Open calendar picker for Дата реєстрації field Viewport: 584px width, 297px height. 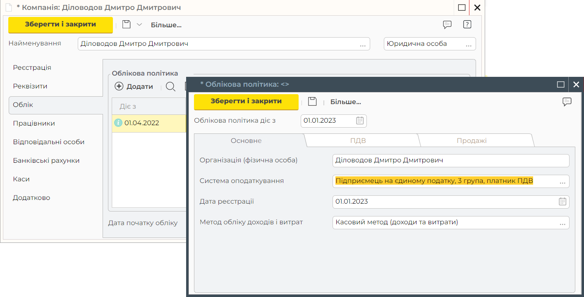pyautogui.click(x=562, y=202)
